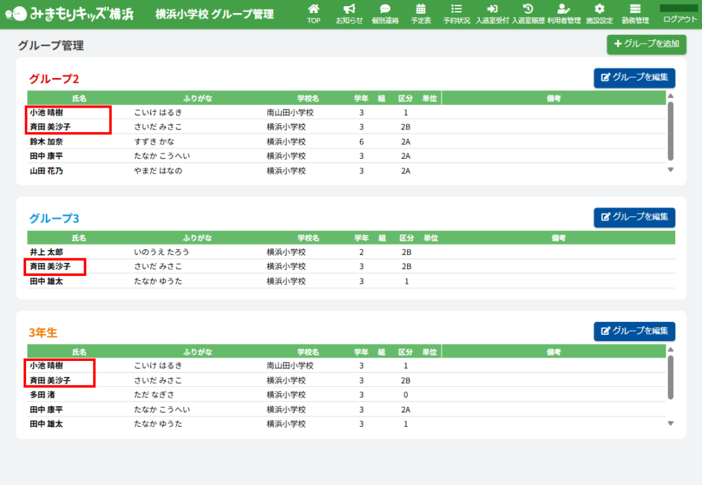Click scroll down arrow in グループ2 table
Viewport: 702px width, 485px height.
point(670,170)
